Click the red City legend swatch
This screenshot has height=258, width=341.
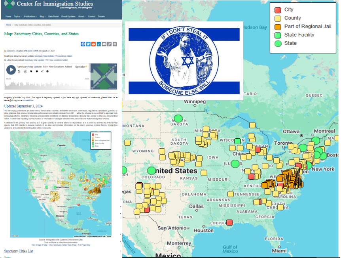tap(278, 10)
